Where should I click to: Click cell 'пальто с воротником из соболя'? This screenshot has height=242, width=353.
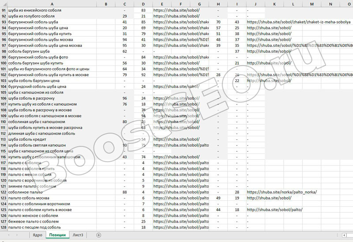click(52, 181)
